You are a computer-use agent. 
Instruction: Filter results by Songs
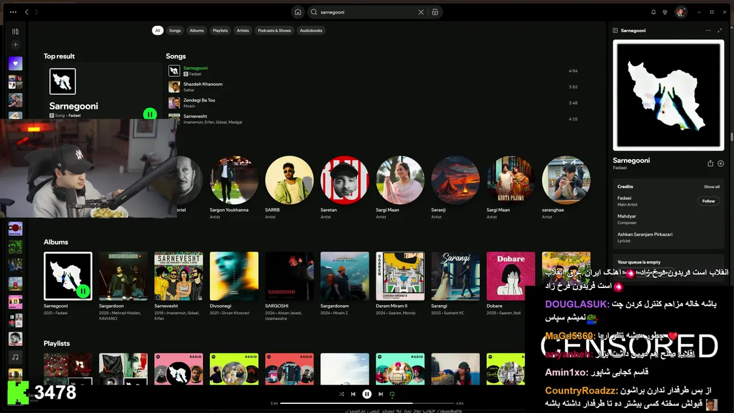coord(175,30)
